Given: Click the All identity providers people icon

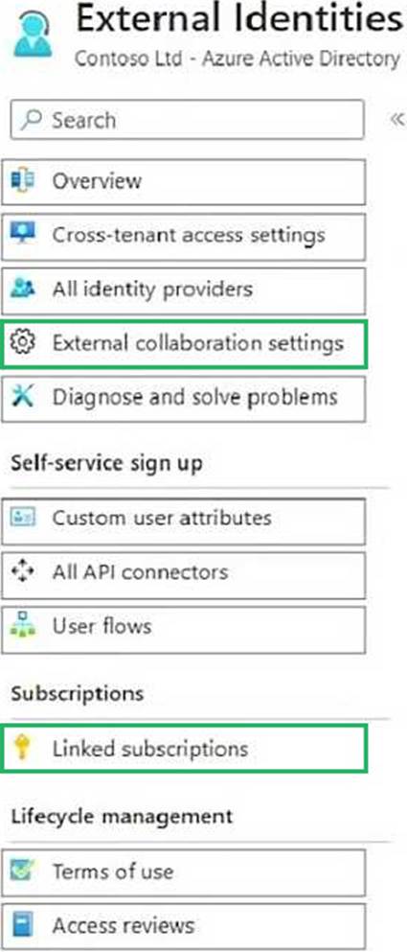Looking at the screenshot, I should [x=23, y=289].
